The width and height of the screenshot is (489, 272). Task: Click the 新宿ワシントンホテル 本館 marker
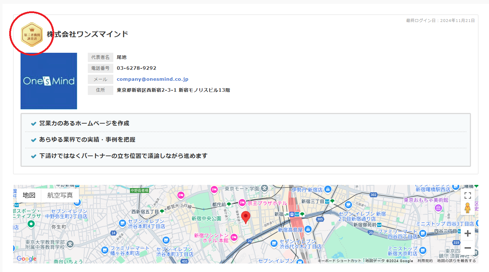[234, 237]
